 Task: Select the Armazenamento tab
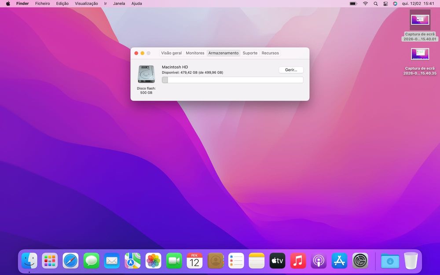pyautogui.click(x=224, y=53)
